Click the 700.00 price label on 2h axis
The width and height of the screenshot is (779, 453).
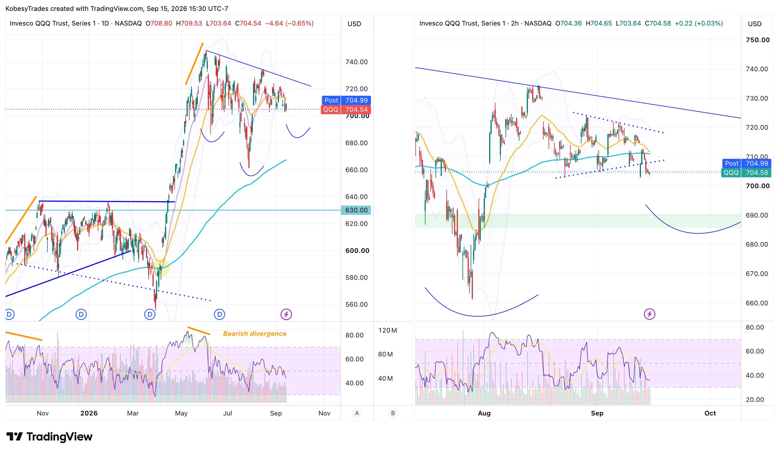pos(758,186)
